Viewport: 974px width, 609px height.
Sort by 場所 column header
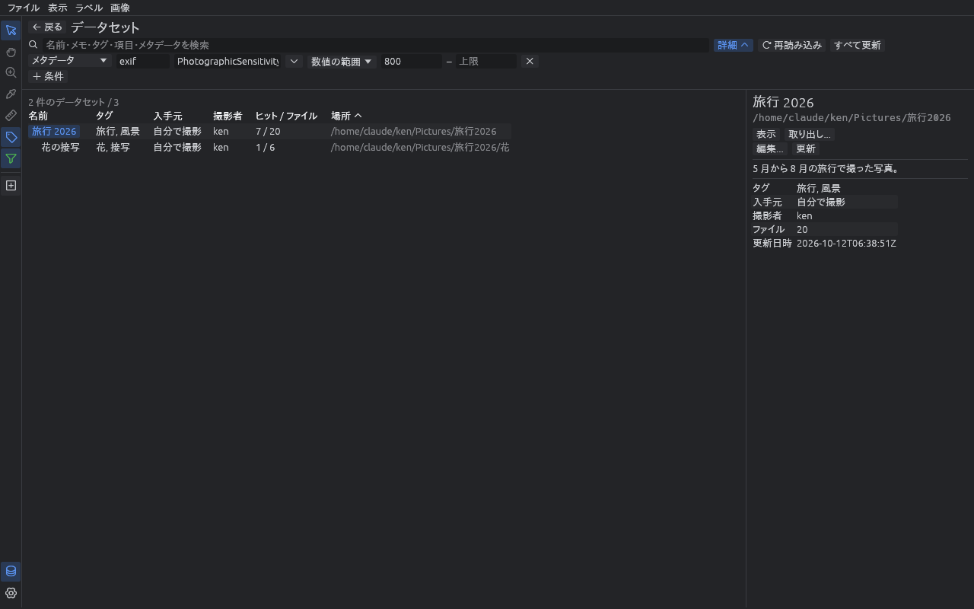click(346, 116)
